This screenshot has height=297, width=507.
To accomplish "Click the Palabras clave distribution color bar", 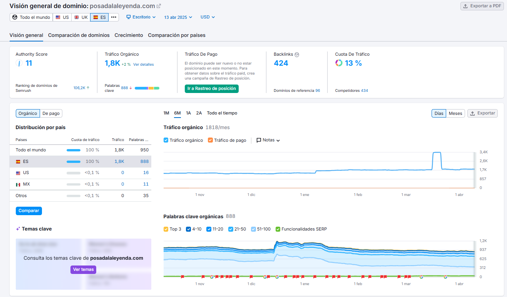I will click(x=147, y=88).
